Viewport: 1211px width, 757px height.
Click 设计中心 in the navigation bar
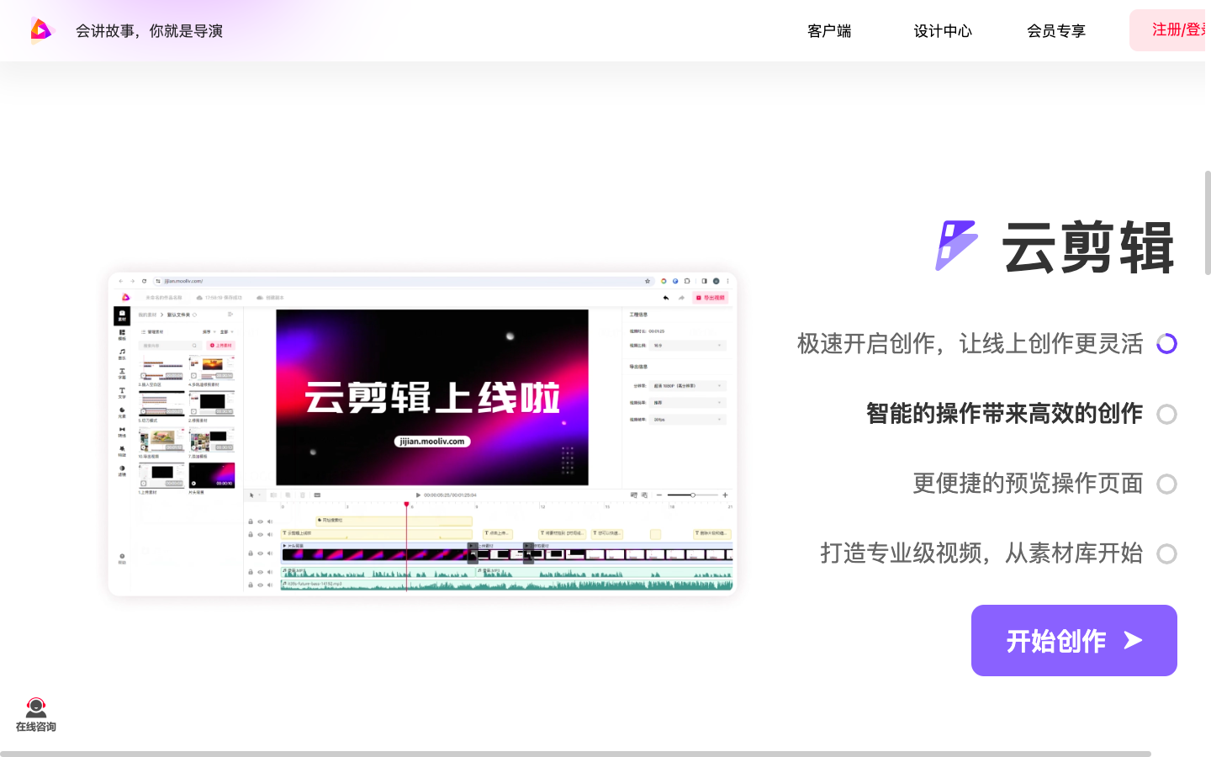tap(943, 30)
